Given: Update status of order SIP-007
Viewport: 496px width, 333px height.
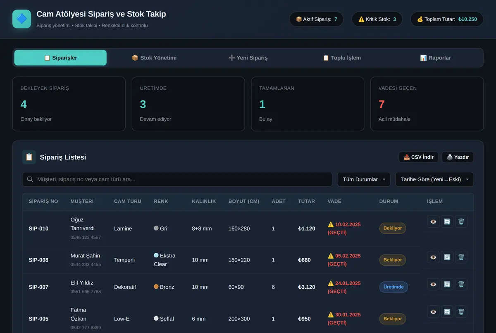Looking at the screenshot, I should [x=447, y=284].
